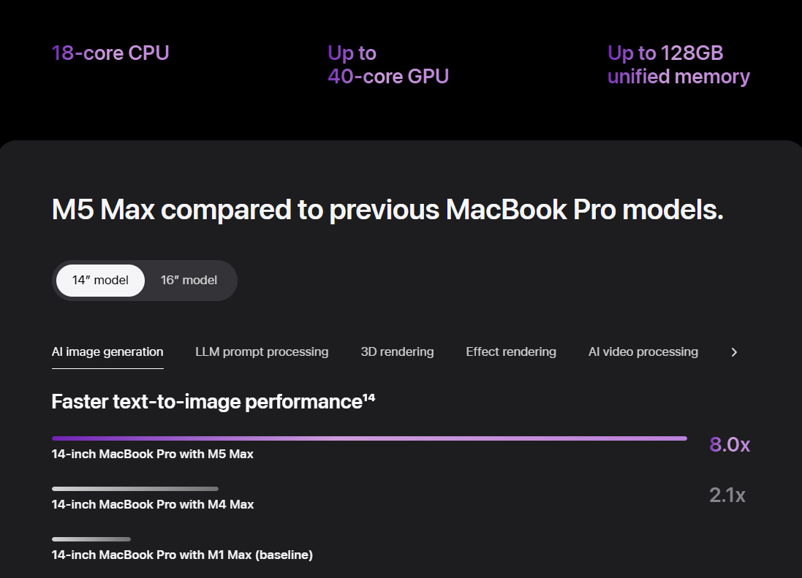The height and width of the screenshot is (578, 802).
Task: Open the AI video processing benchmark
Action: click(x=643, y=351)
